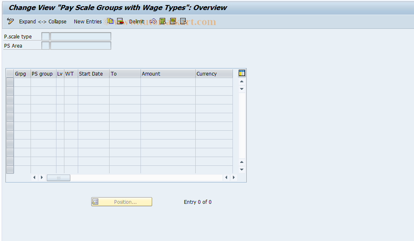Click right-end horizontal scroll right arrow
The width and height of the screenshot is (414, 241).
pos(234,178)
